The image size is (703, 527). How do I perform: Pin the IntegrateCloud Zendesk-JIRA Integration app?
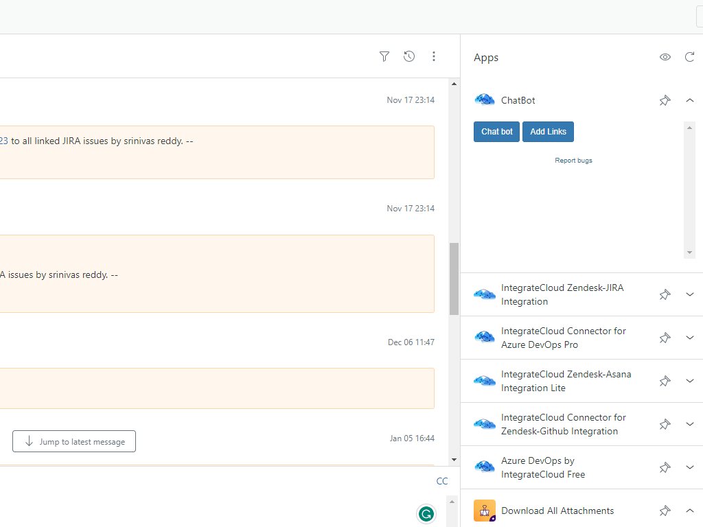pyautogui.click(x=665, y=294)
